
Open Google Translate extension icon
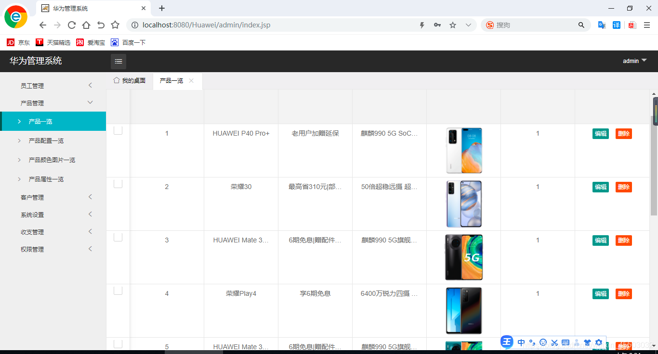pos(602,25)
